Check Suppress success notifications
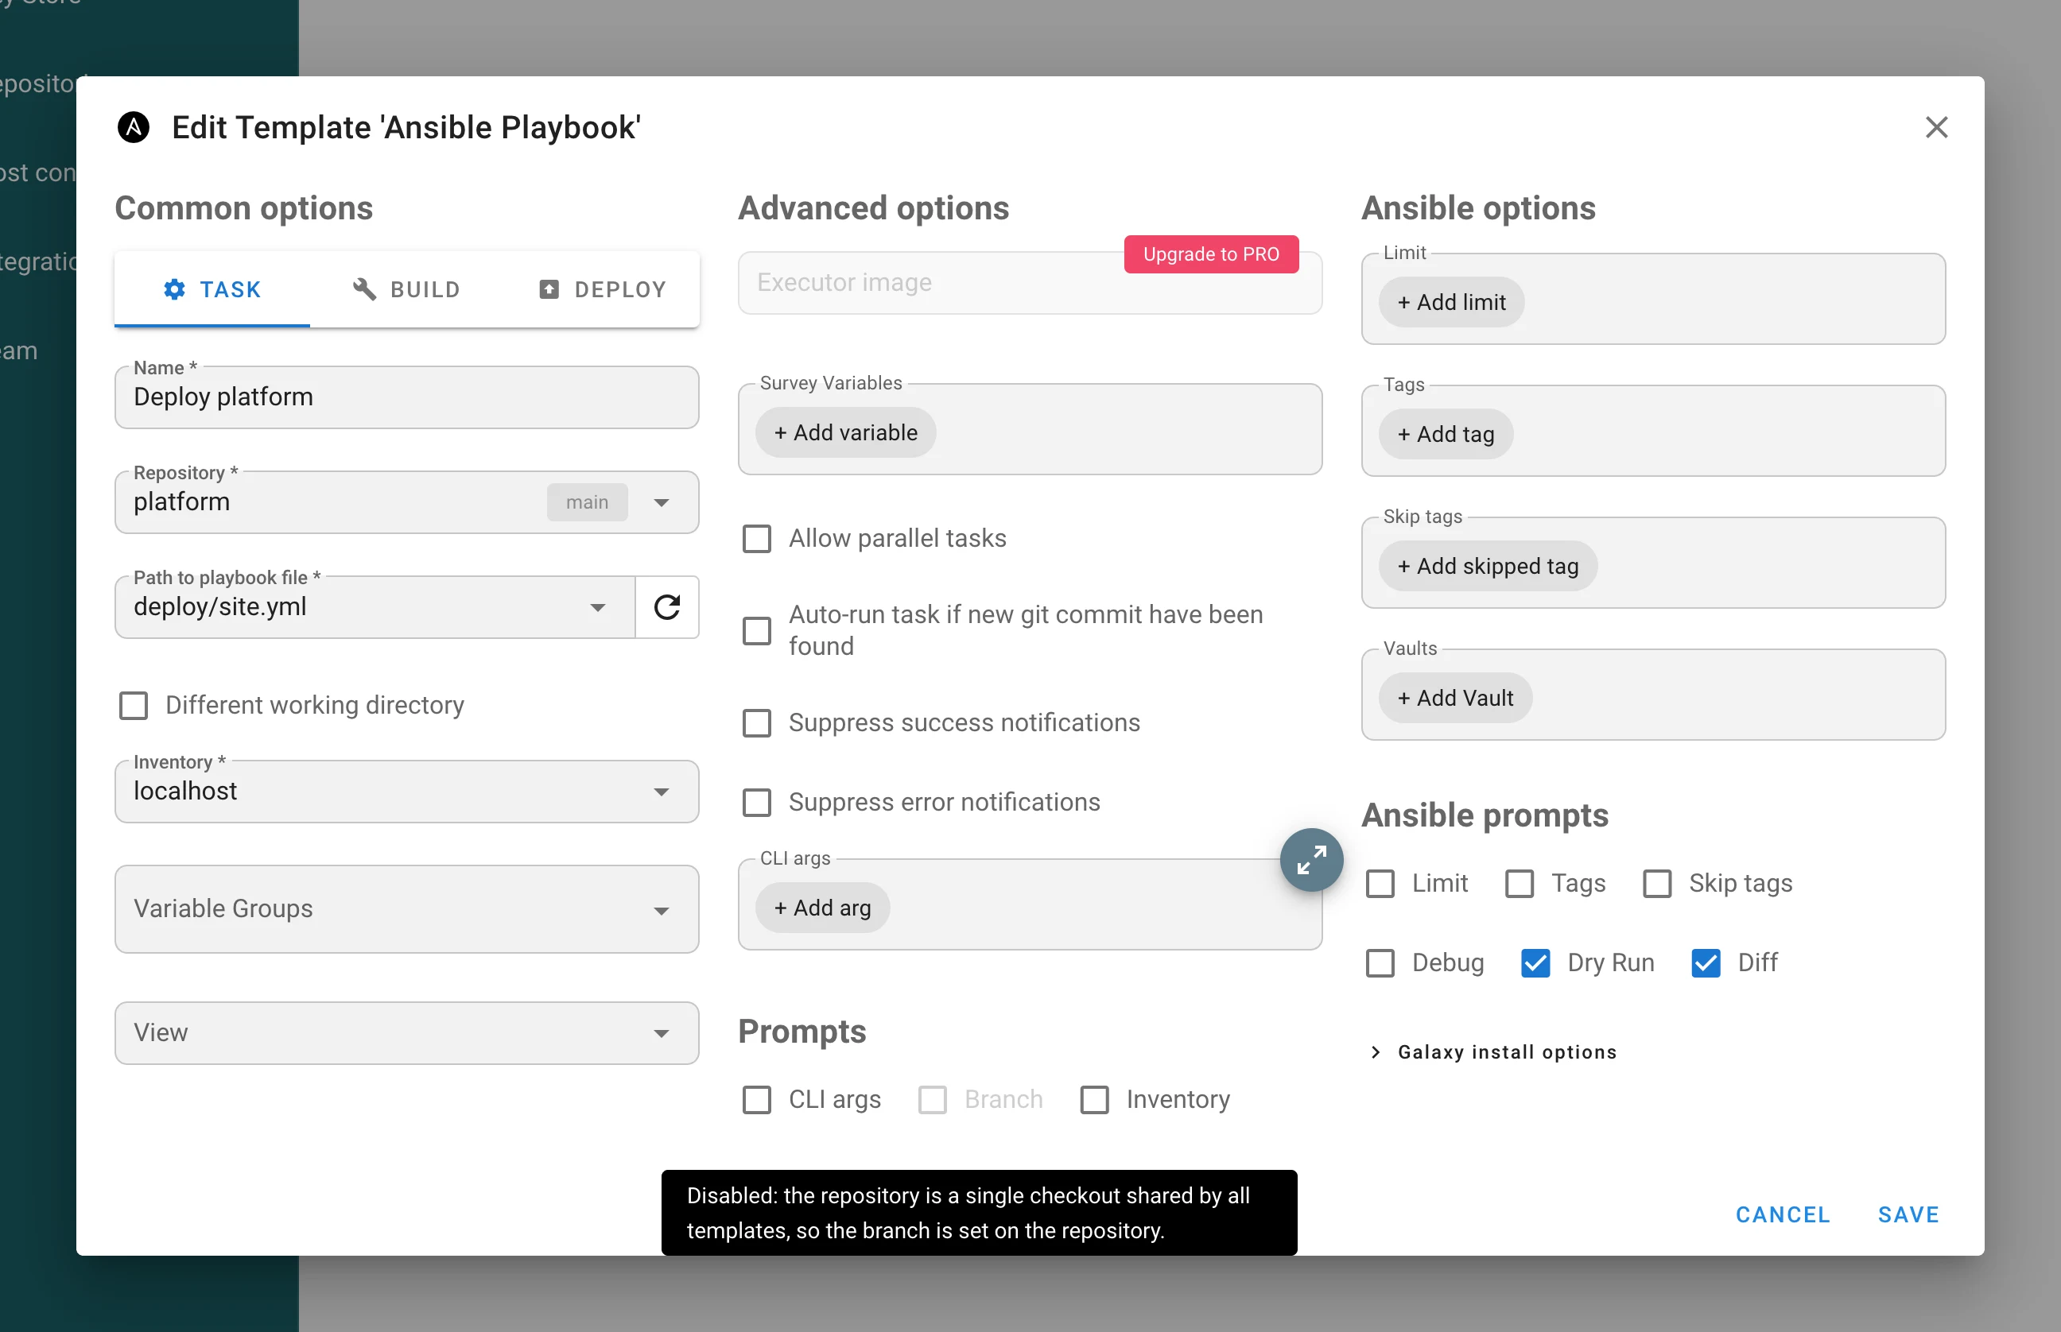Viewport: 2061px width, 1332px height. 757,722
